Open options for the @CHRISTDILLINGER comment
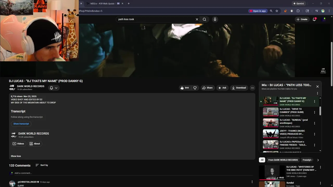Viewport: 333px width, 187px height. [252, 182]
